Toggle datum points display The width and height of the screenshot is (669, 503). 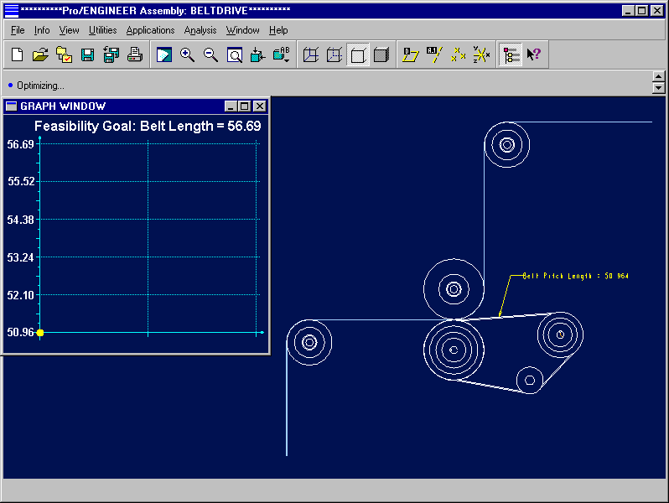pyautogui.click(x=458, y=55)
